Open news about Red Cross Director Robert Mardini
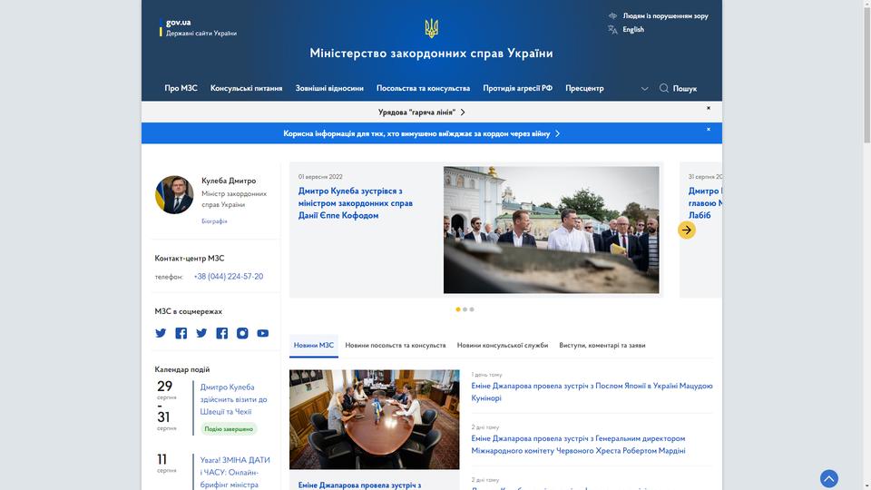Image resolution: width=871 pixels, height=490 pixels. point(578,445)
